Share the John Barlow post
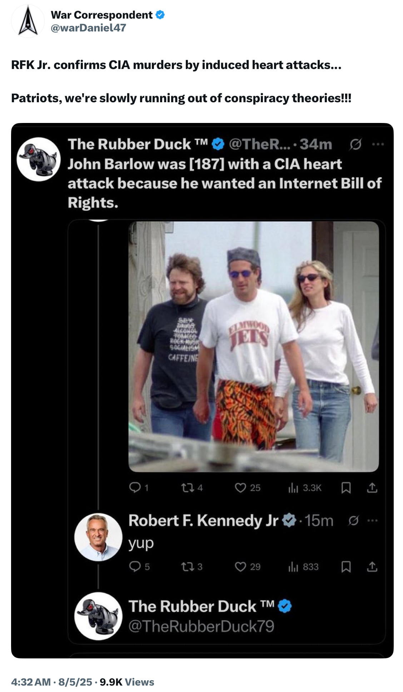 [372, 488]
